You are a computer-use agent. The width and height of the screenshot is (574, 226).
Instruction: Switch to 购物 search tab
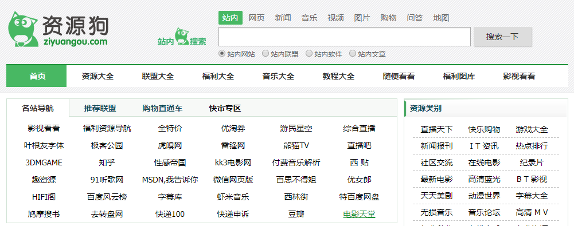388,18
